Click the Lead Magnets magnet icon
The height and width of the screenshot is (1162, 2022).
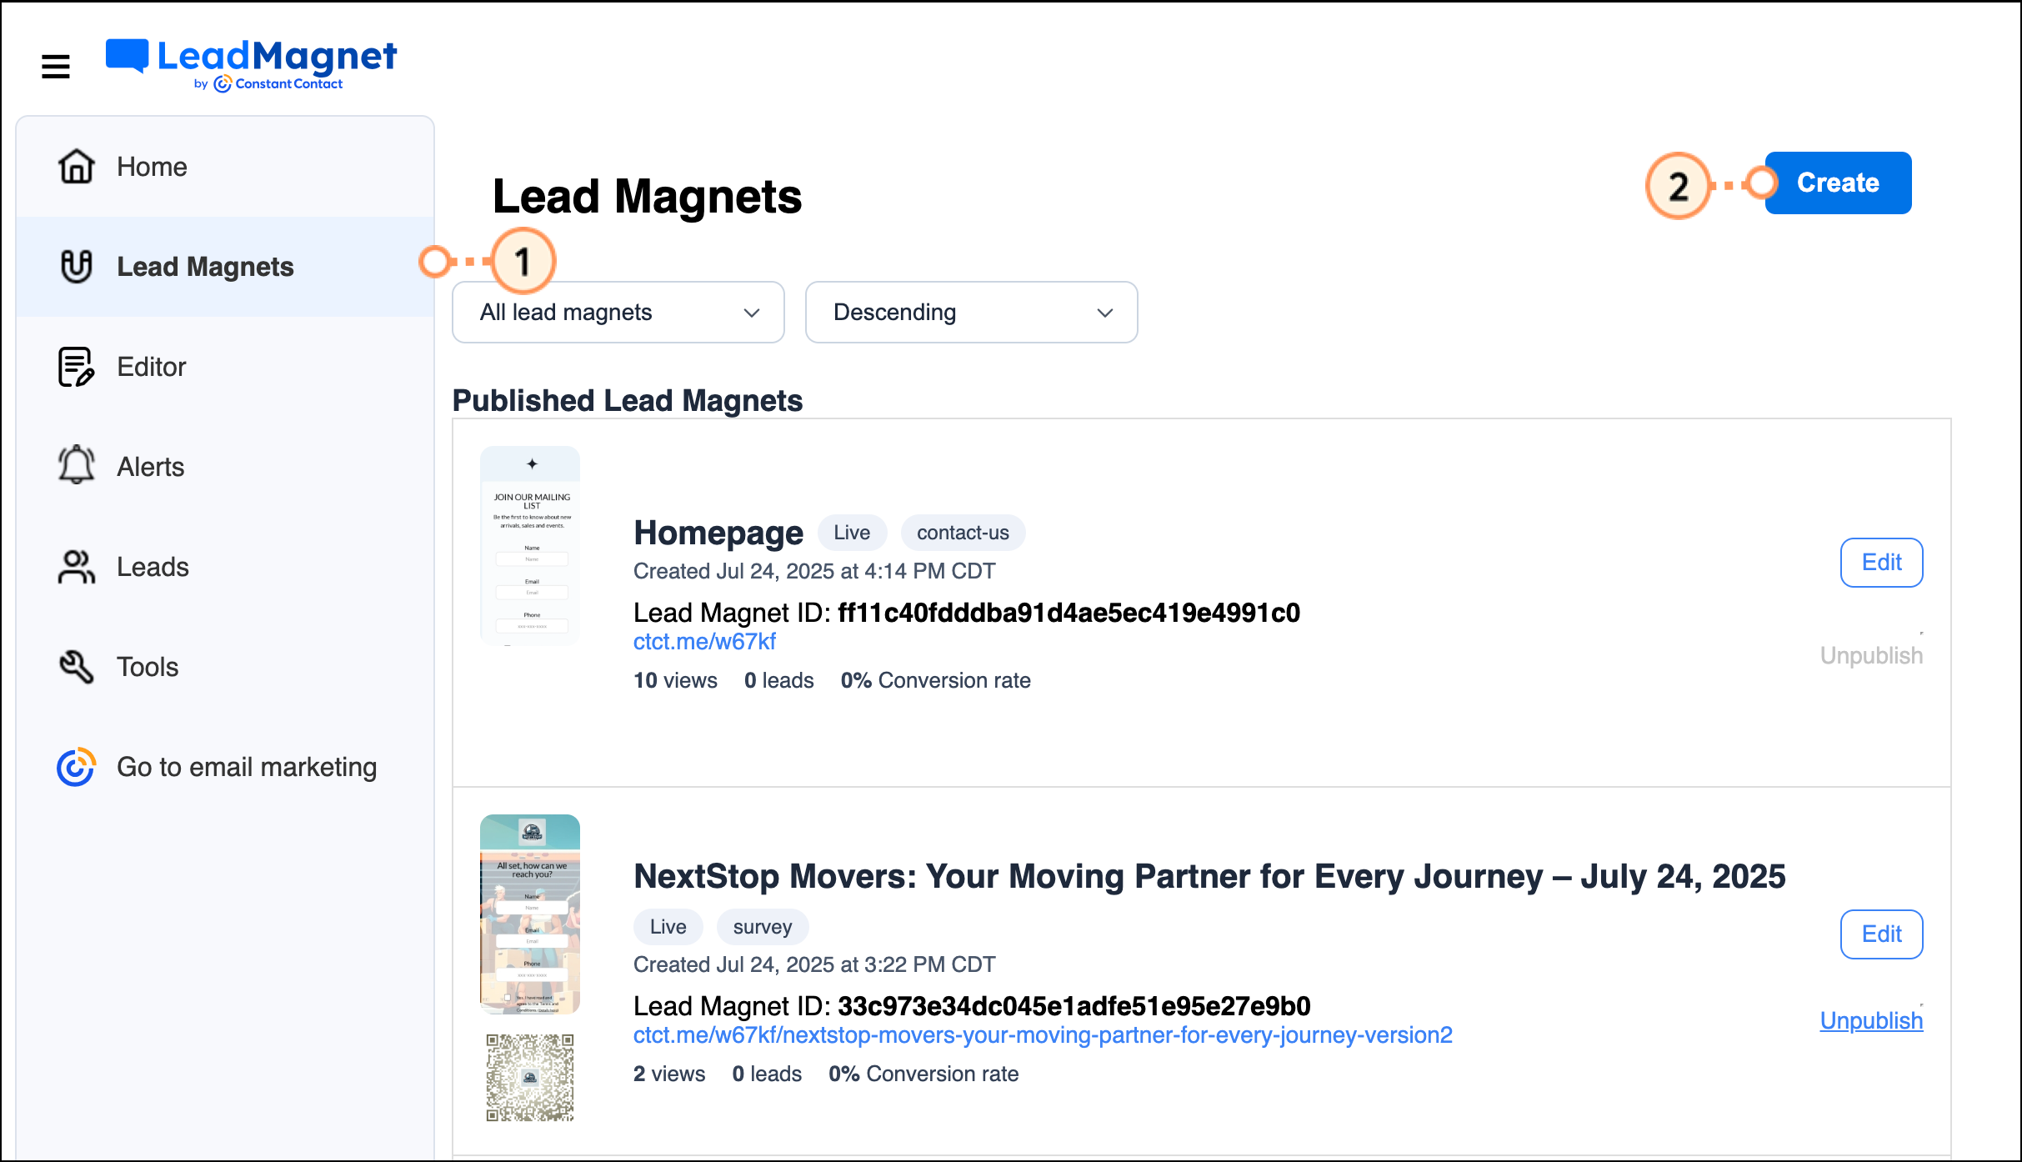(76, 267)
